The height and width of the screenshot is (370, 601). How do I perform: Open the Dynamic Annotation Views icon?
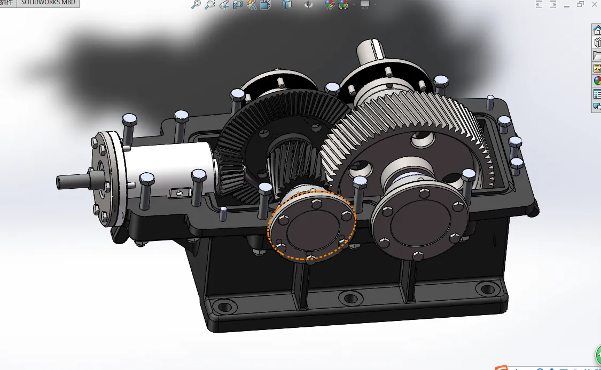[252, 5]
